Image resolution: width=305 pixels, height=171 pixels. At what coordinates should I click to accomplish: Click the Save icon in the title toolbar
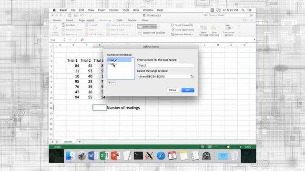pos(76,15)
